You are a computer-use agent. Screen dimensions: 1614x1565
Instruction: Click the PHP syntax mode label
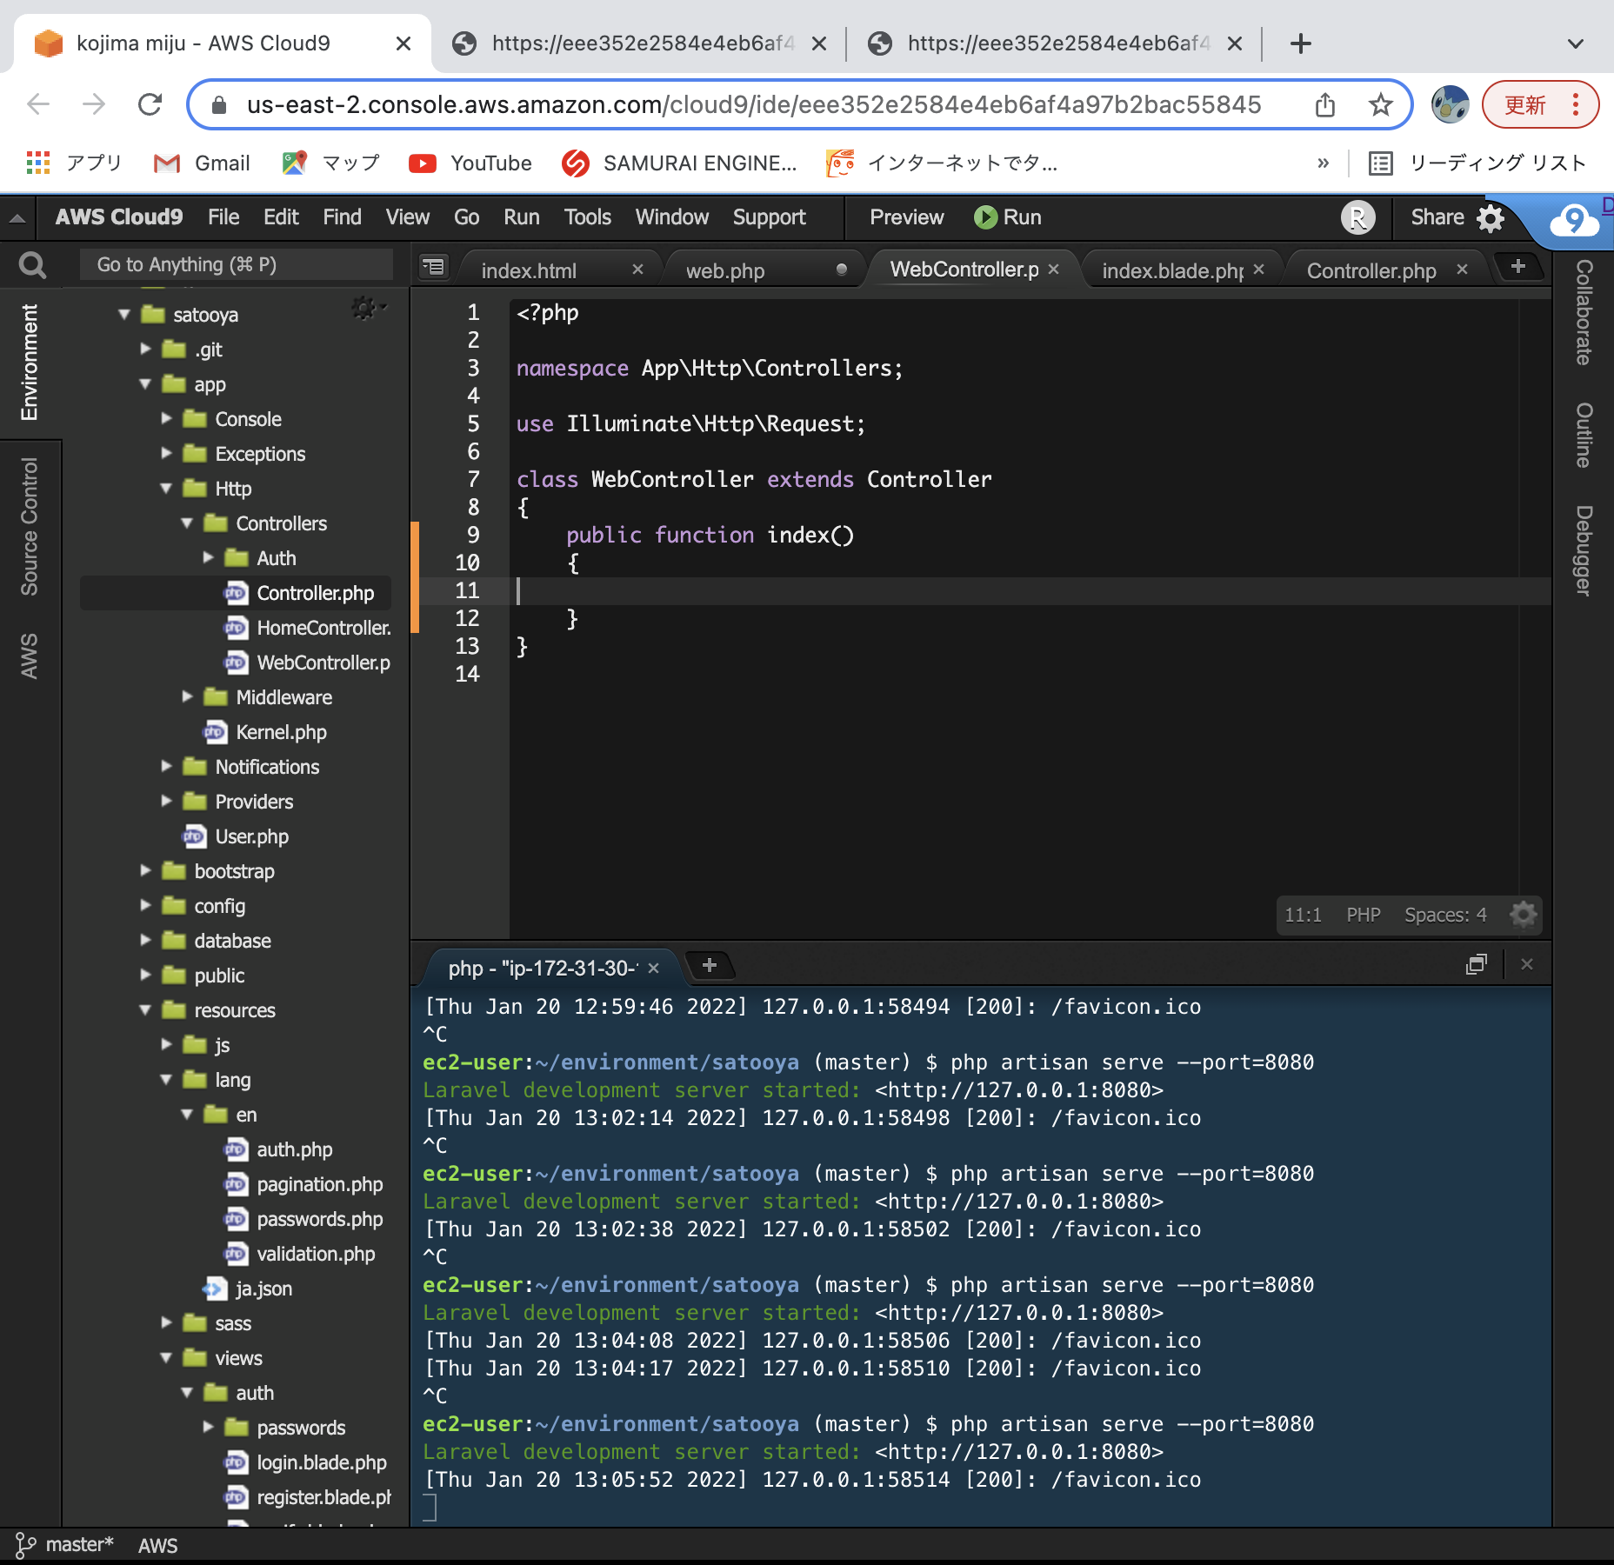1363,915
